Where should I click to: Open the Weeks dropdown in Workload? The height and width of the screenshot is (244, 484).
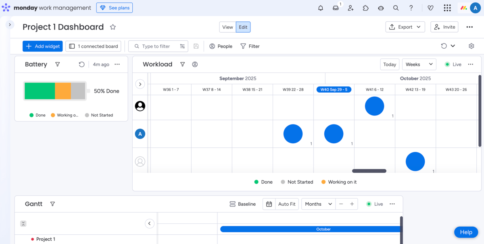[419, 64]
